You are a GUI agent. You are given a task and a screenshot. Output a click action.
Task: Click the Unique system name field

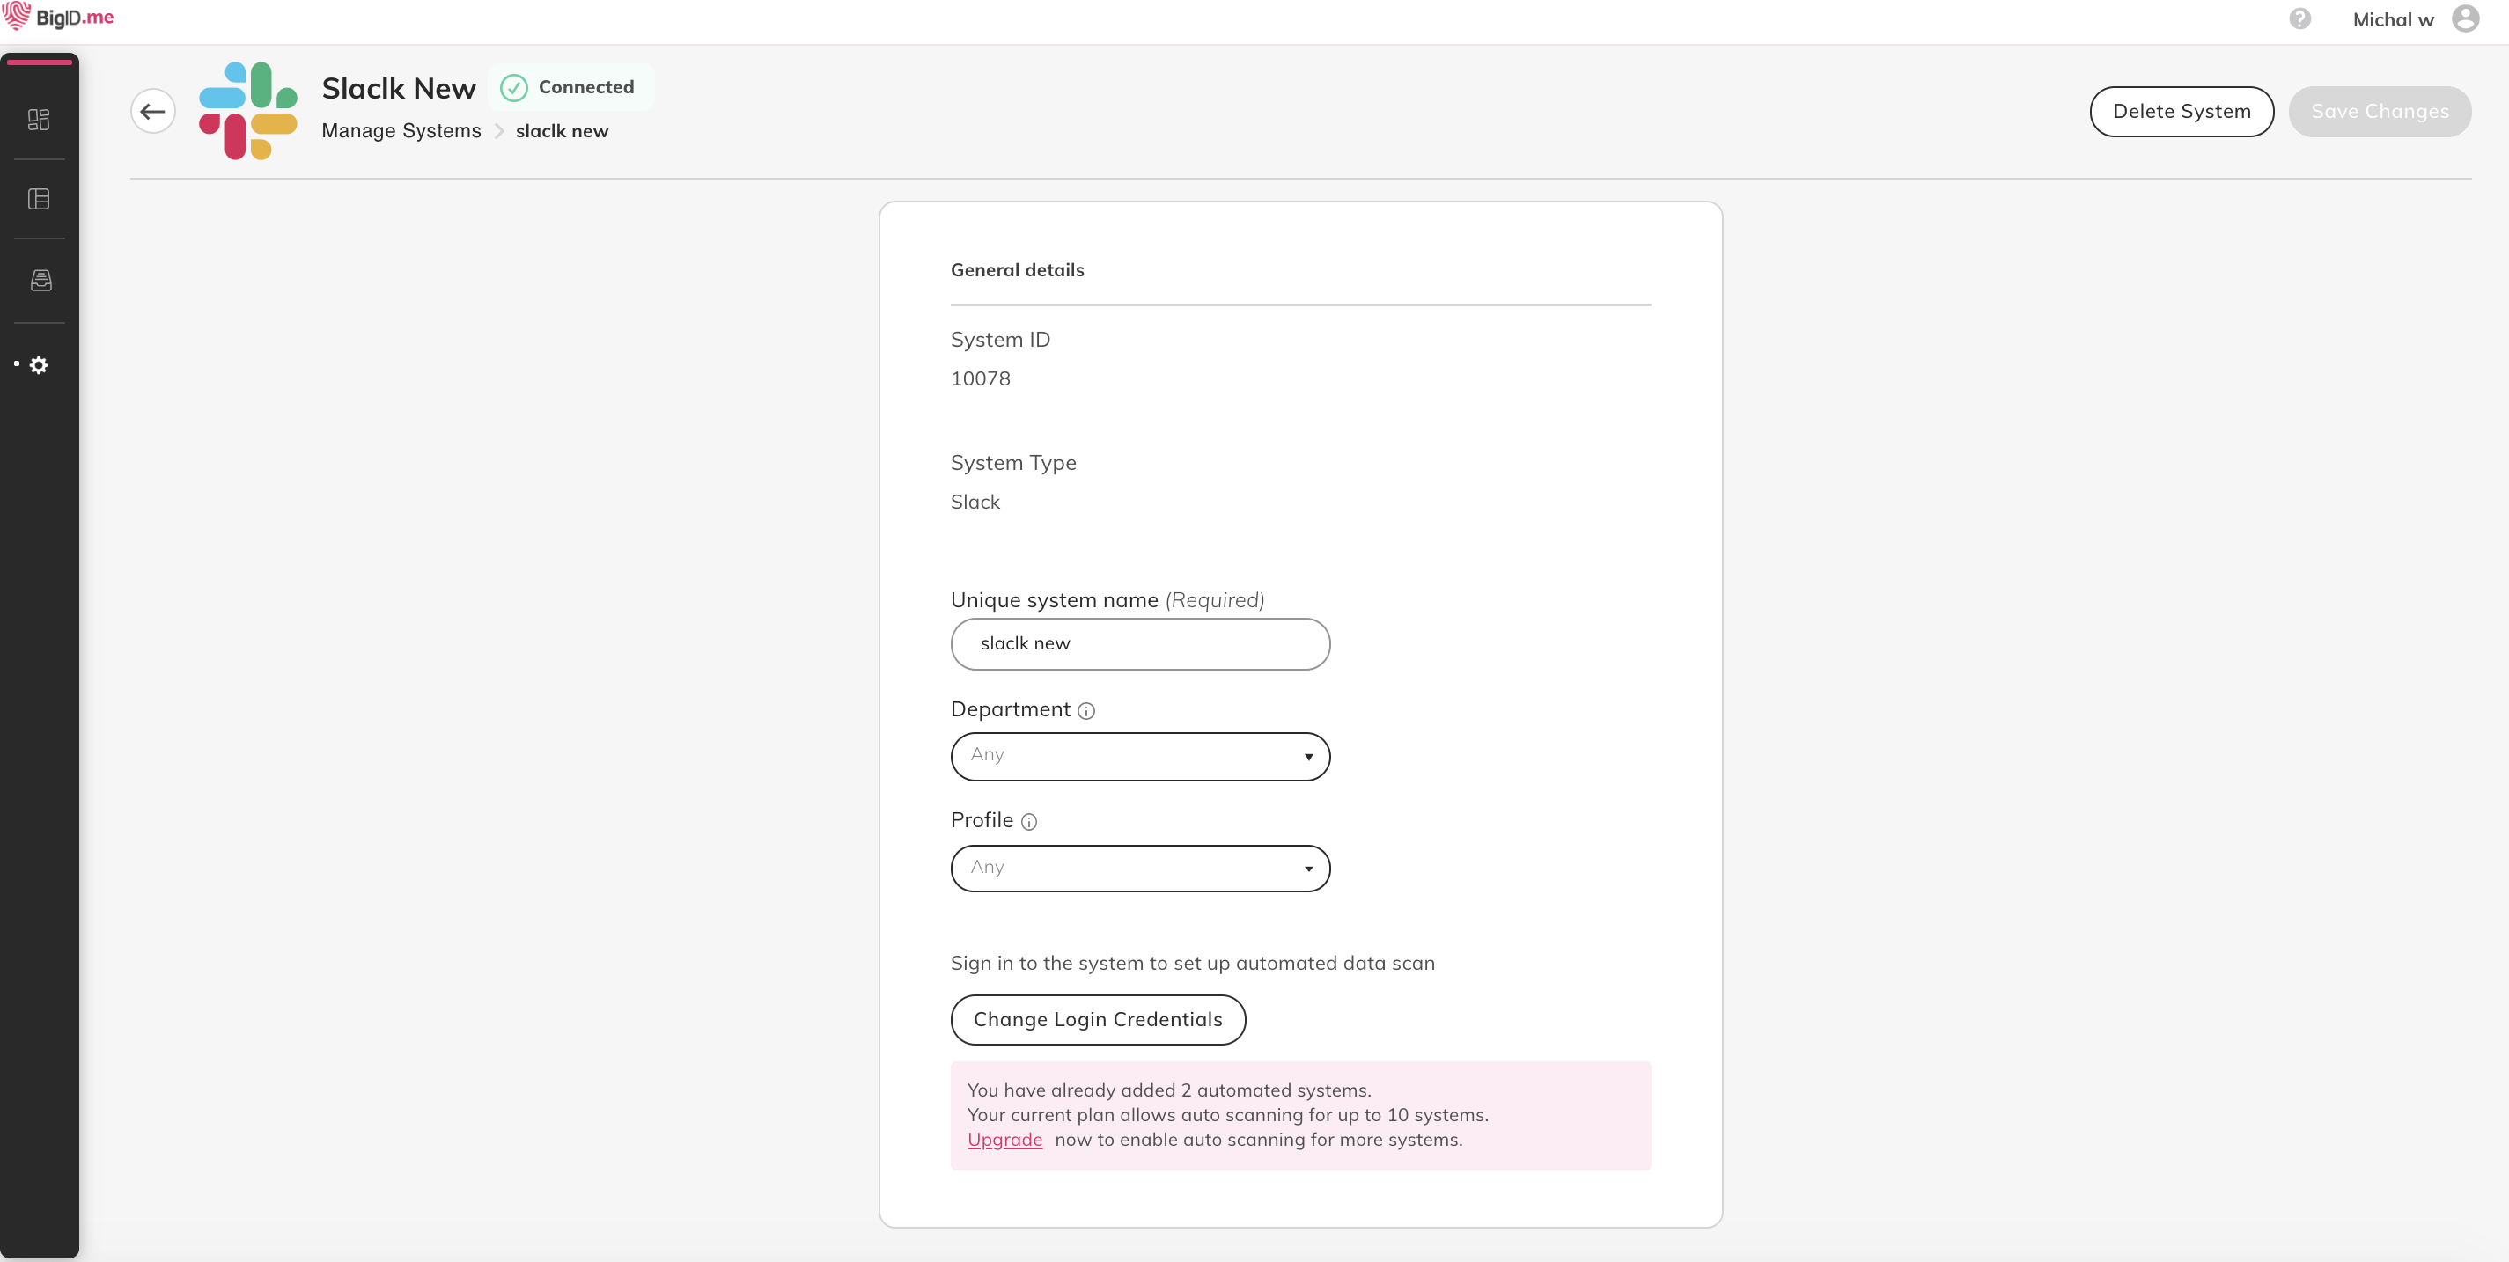(1139, 643)
